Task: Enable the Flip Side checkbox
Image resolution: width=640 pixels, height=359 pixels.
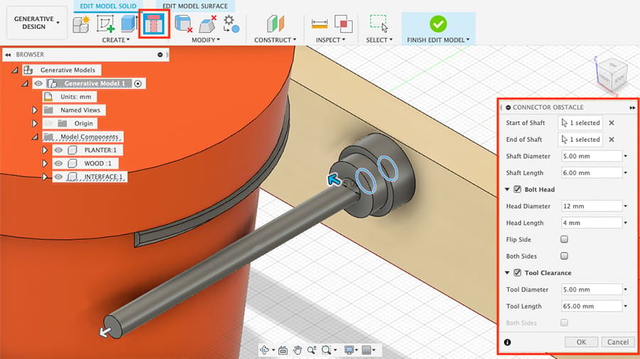Action: point(564,239)
